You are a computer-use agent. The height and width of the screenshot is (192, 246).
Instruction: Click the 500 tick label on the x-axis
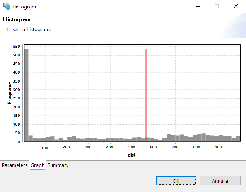pos(132,147)
